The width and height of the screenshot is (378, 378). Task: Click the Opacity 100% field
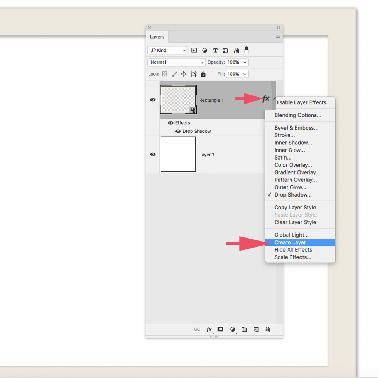234,62
